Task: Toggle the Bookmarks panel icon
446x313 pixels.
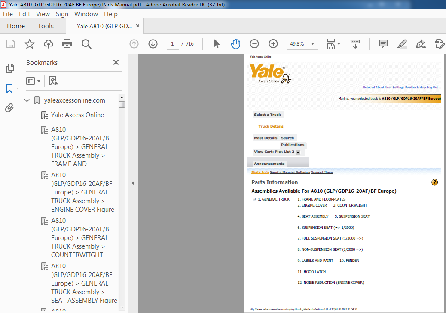Action: pos(9,88)
